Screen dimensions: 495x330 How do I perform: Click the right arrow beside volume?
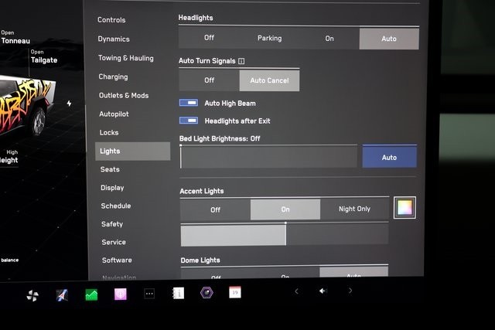click(x=350, y=291)
